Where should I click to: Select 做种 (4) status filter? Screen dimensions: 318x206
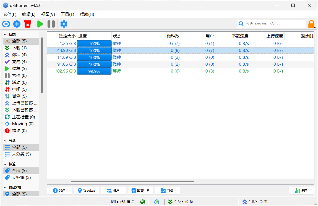pyautogui.click(x=21, y=55)
